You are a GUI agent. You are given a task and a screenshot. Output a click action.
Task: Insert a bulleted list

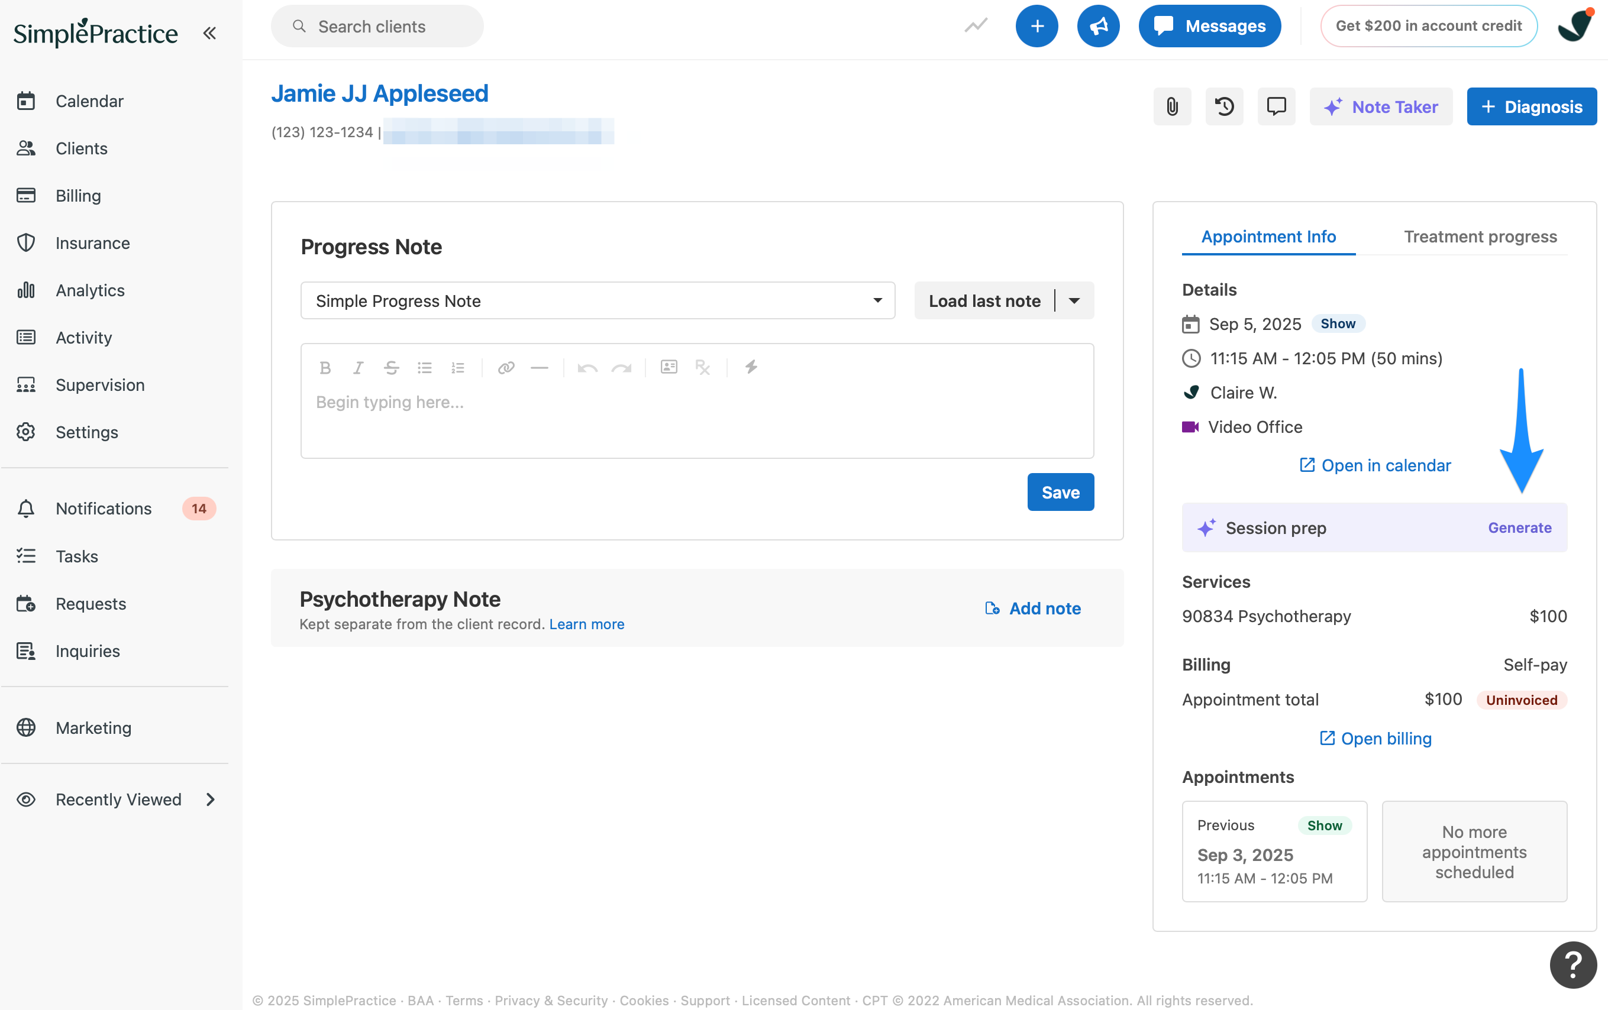425,367
